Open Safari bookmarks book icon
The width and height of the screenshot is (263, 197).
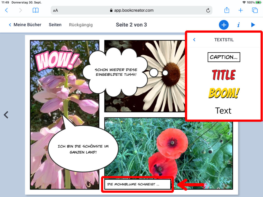pyautogui.click(x=35, y=10)
